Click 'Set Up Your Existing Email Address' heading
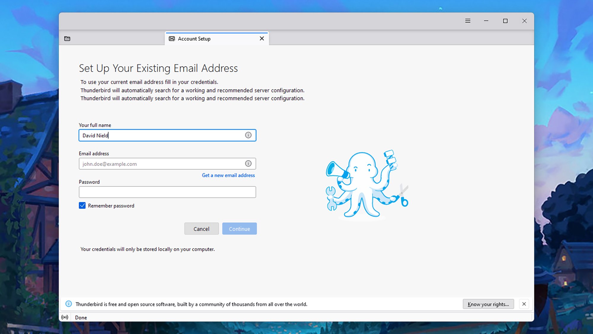The image size is (593, 334). (x=158, y=68)
